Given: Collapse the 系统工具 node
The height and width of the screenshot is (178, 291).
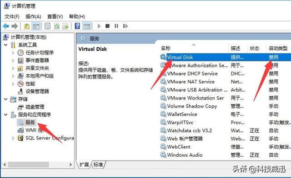Looking at the screenshot, I should tap(6, 45).
